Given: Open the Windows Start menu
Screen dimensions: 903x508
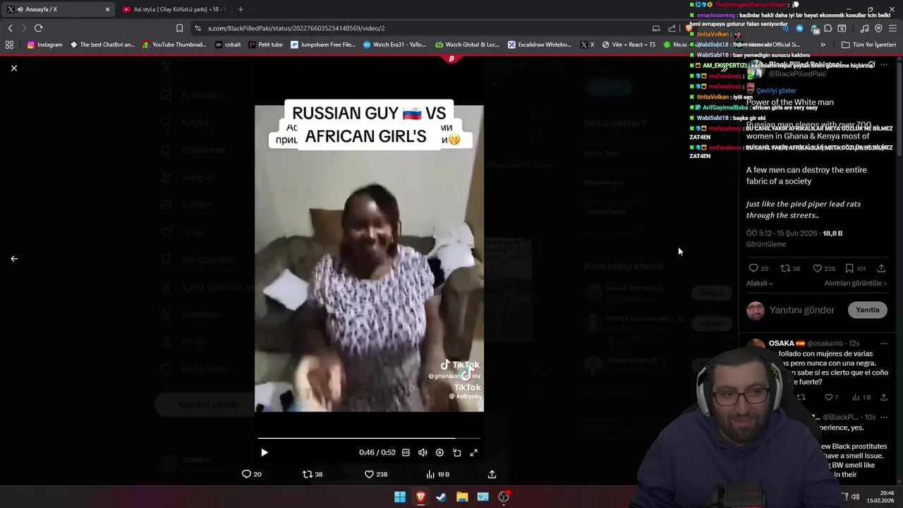Looking at the screenshot, I should click(x=400, y=497).
